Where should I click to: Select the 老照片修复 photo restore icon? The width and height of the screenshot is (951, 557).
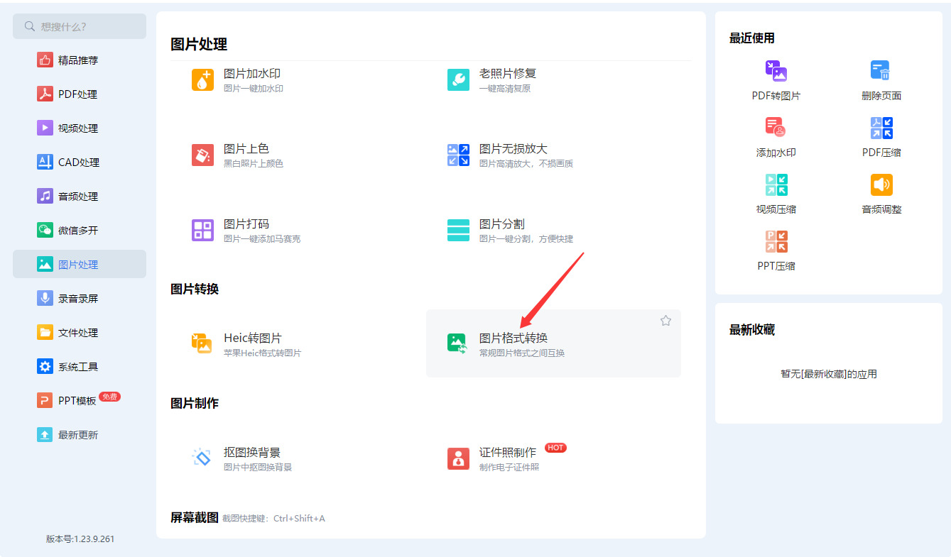click(x=458, y=79)
